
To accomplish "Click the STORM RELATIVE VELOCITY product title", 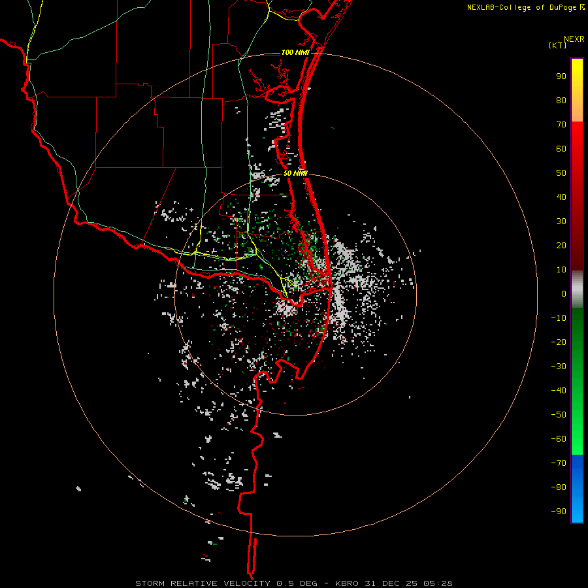I will 203,583.
